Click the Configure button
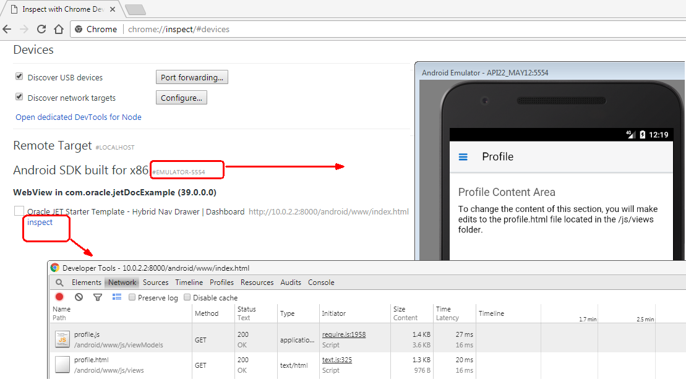 (182, 98)
